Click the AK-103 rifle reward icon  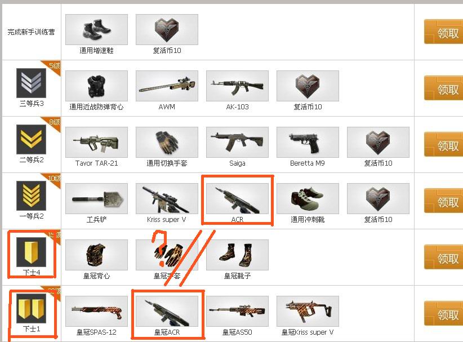(x=237, y=86)
